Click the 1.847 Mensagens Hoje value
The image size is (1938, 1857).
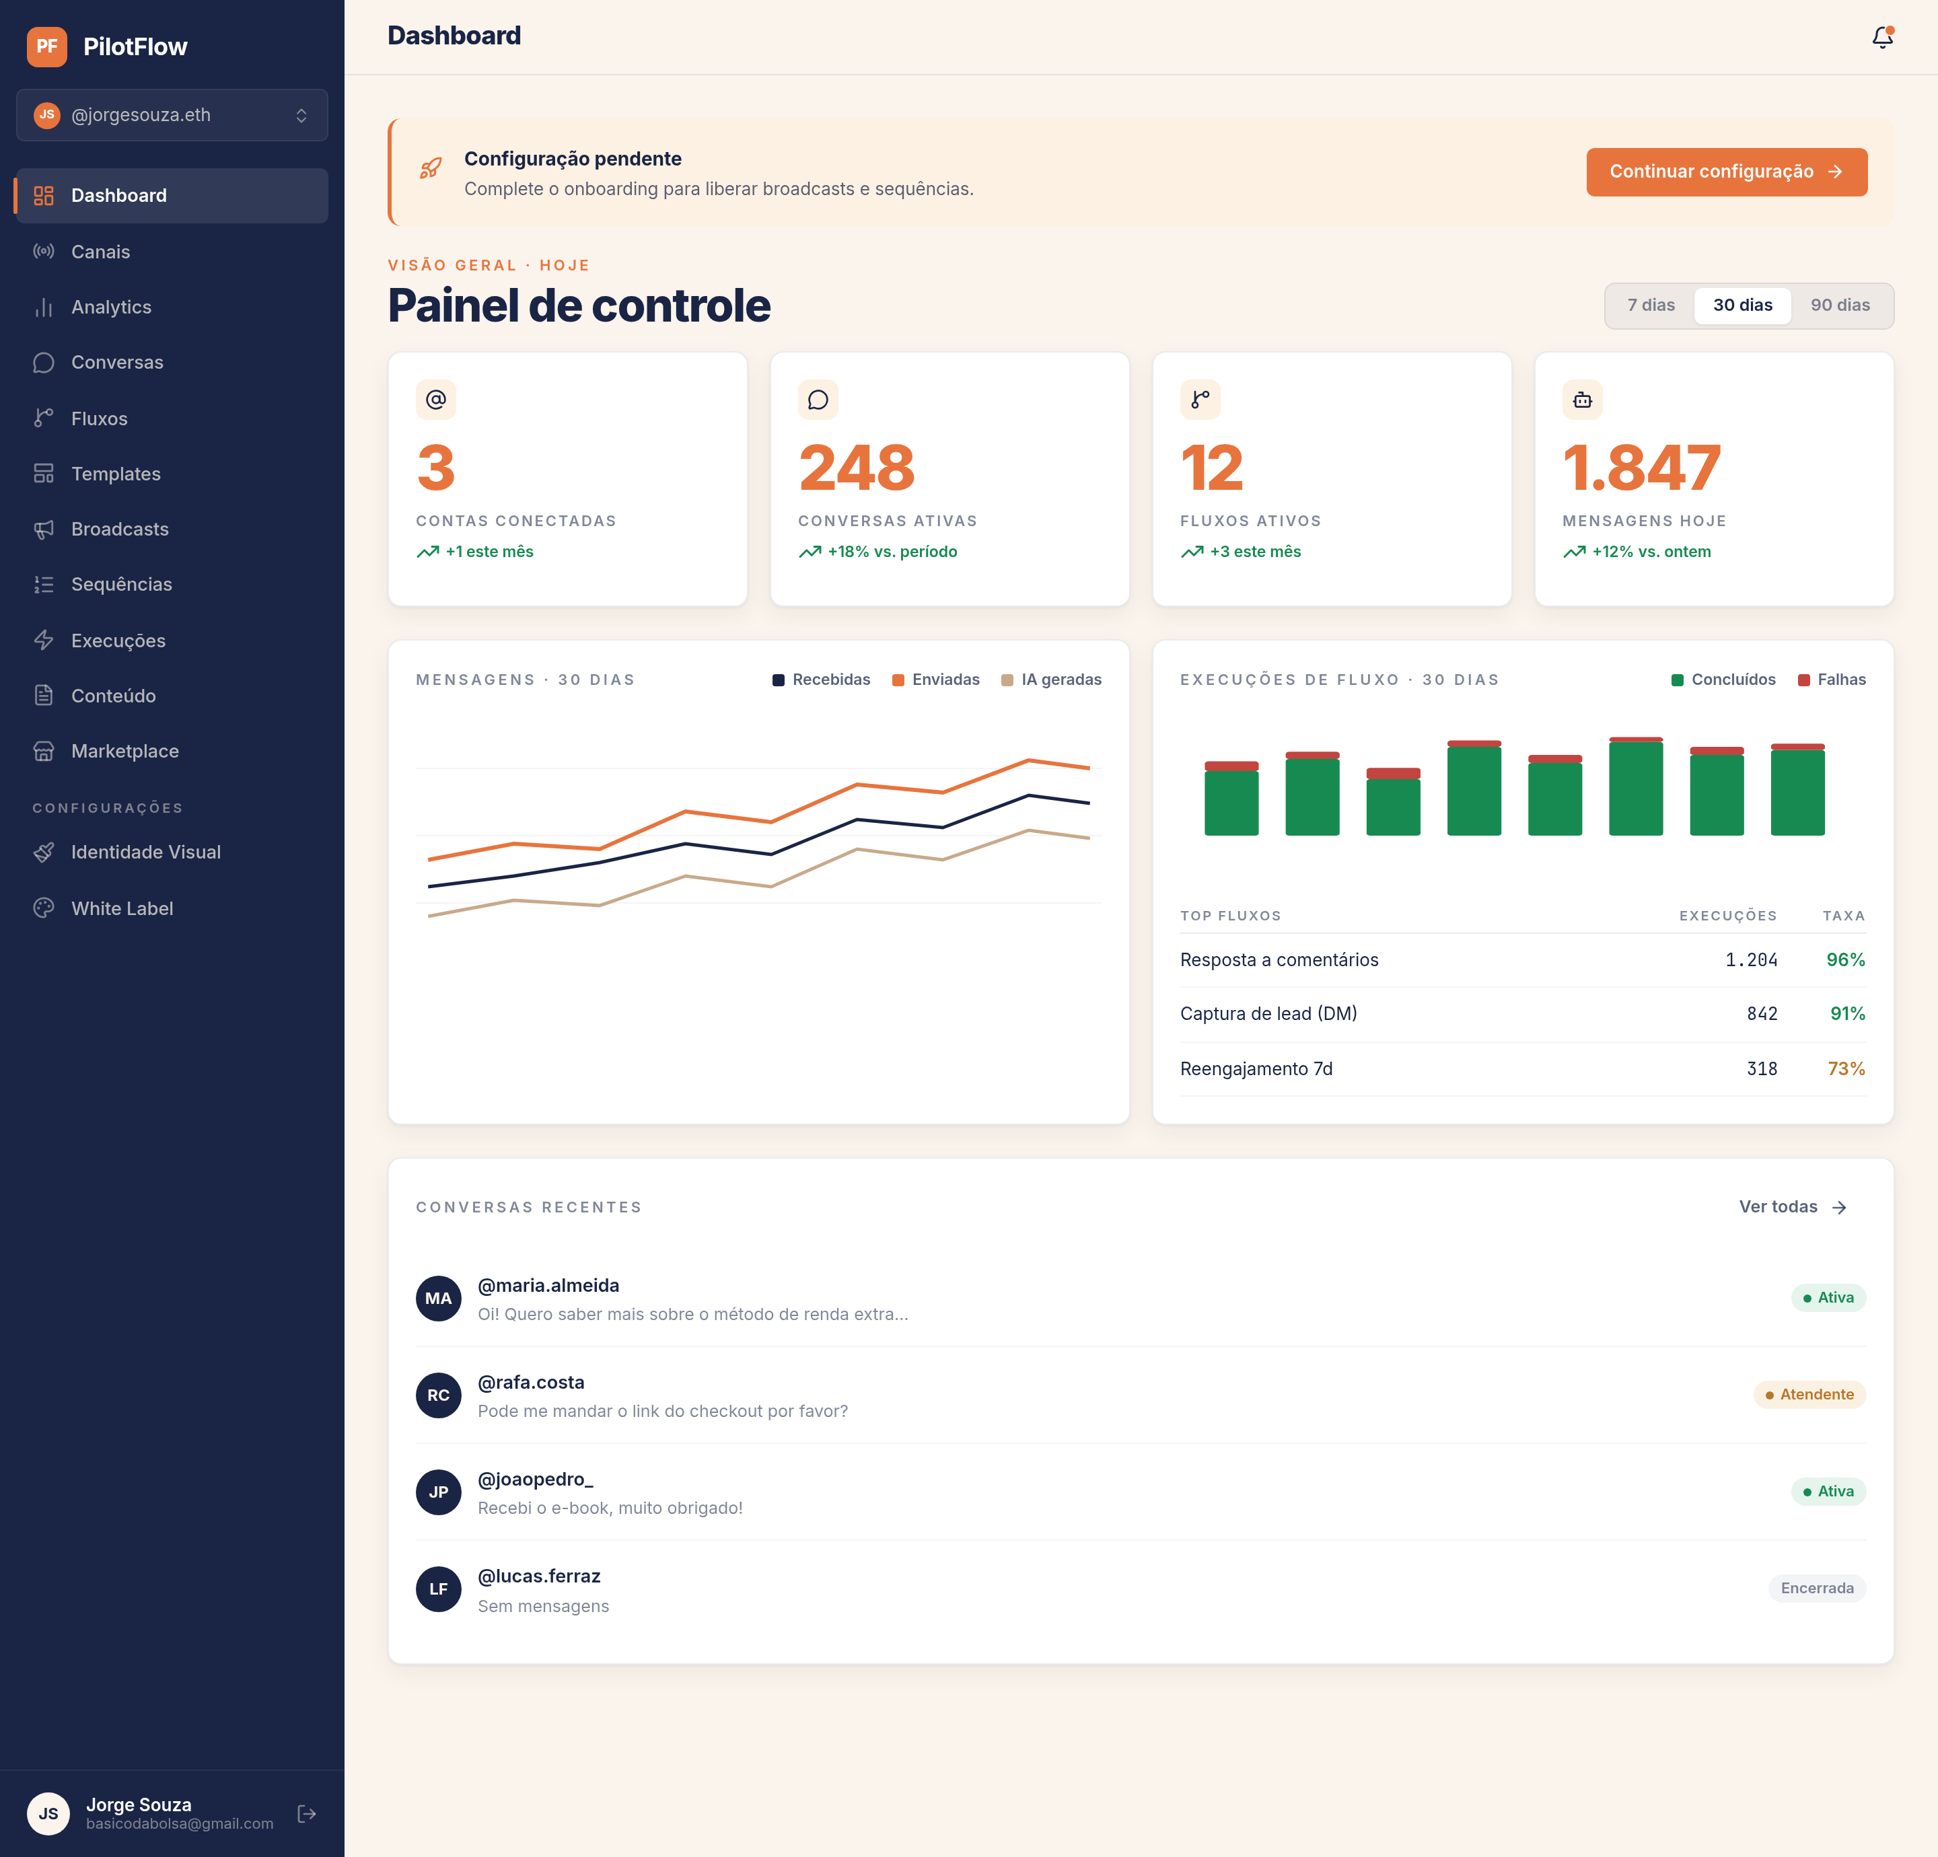[x=1641, y=468]
